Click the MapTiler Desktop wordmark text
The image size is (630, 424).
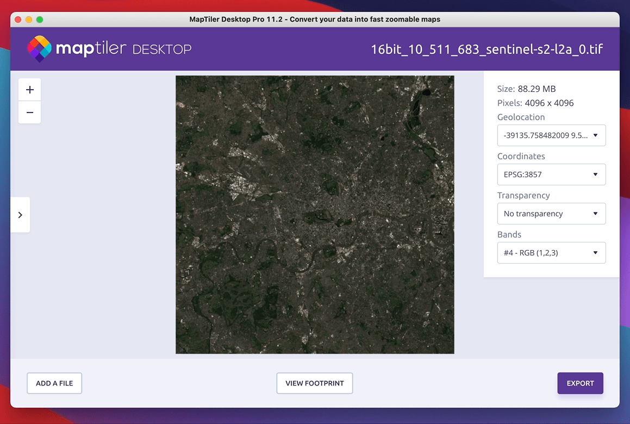click(x=123, y=49)
